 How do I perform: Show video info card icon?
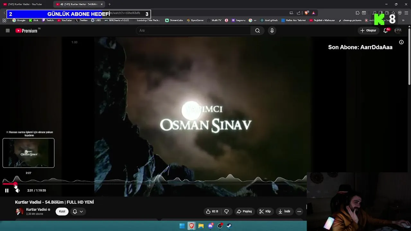401,42
